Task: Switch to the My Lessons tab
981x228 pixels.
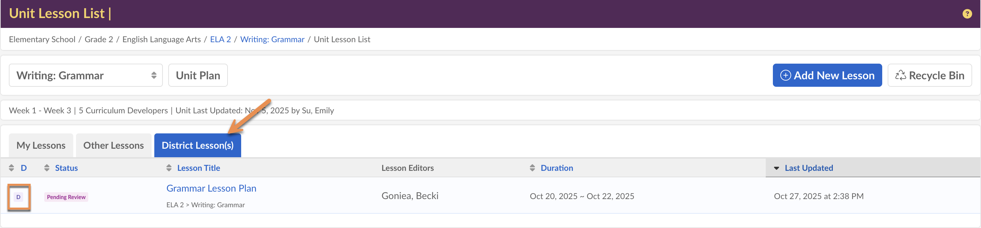Action: click(41, 145)
